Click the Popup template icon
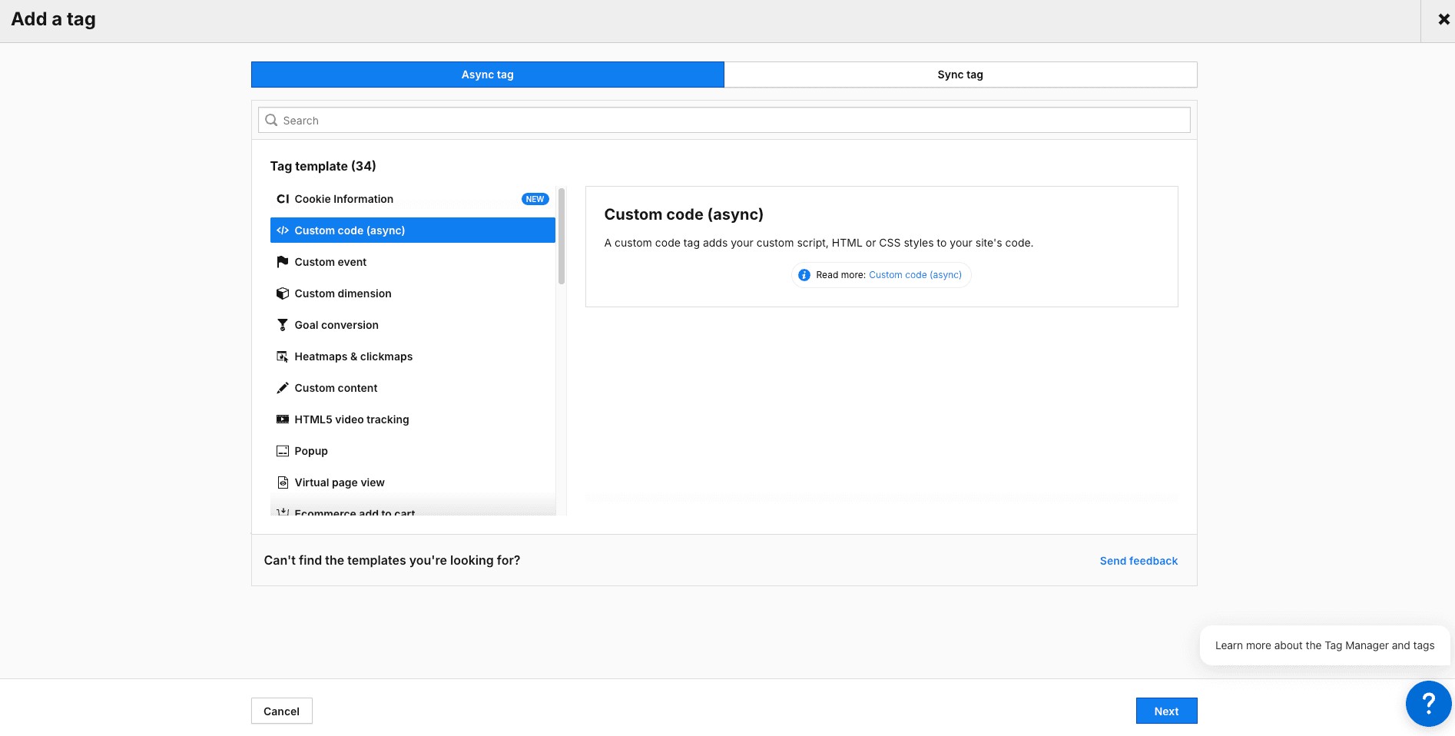 pyautogui.click(x=283, y=451)
